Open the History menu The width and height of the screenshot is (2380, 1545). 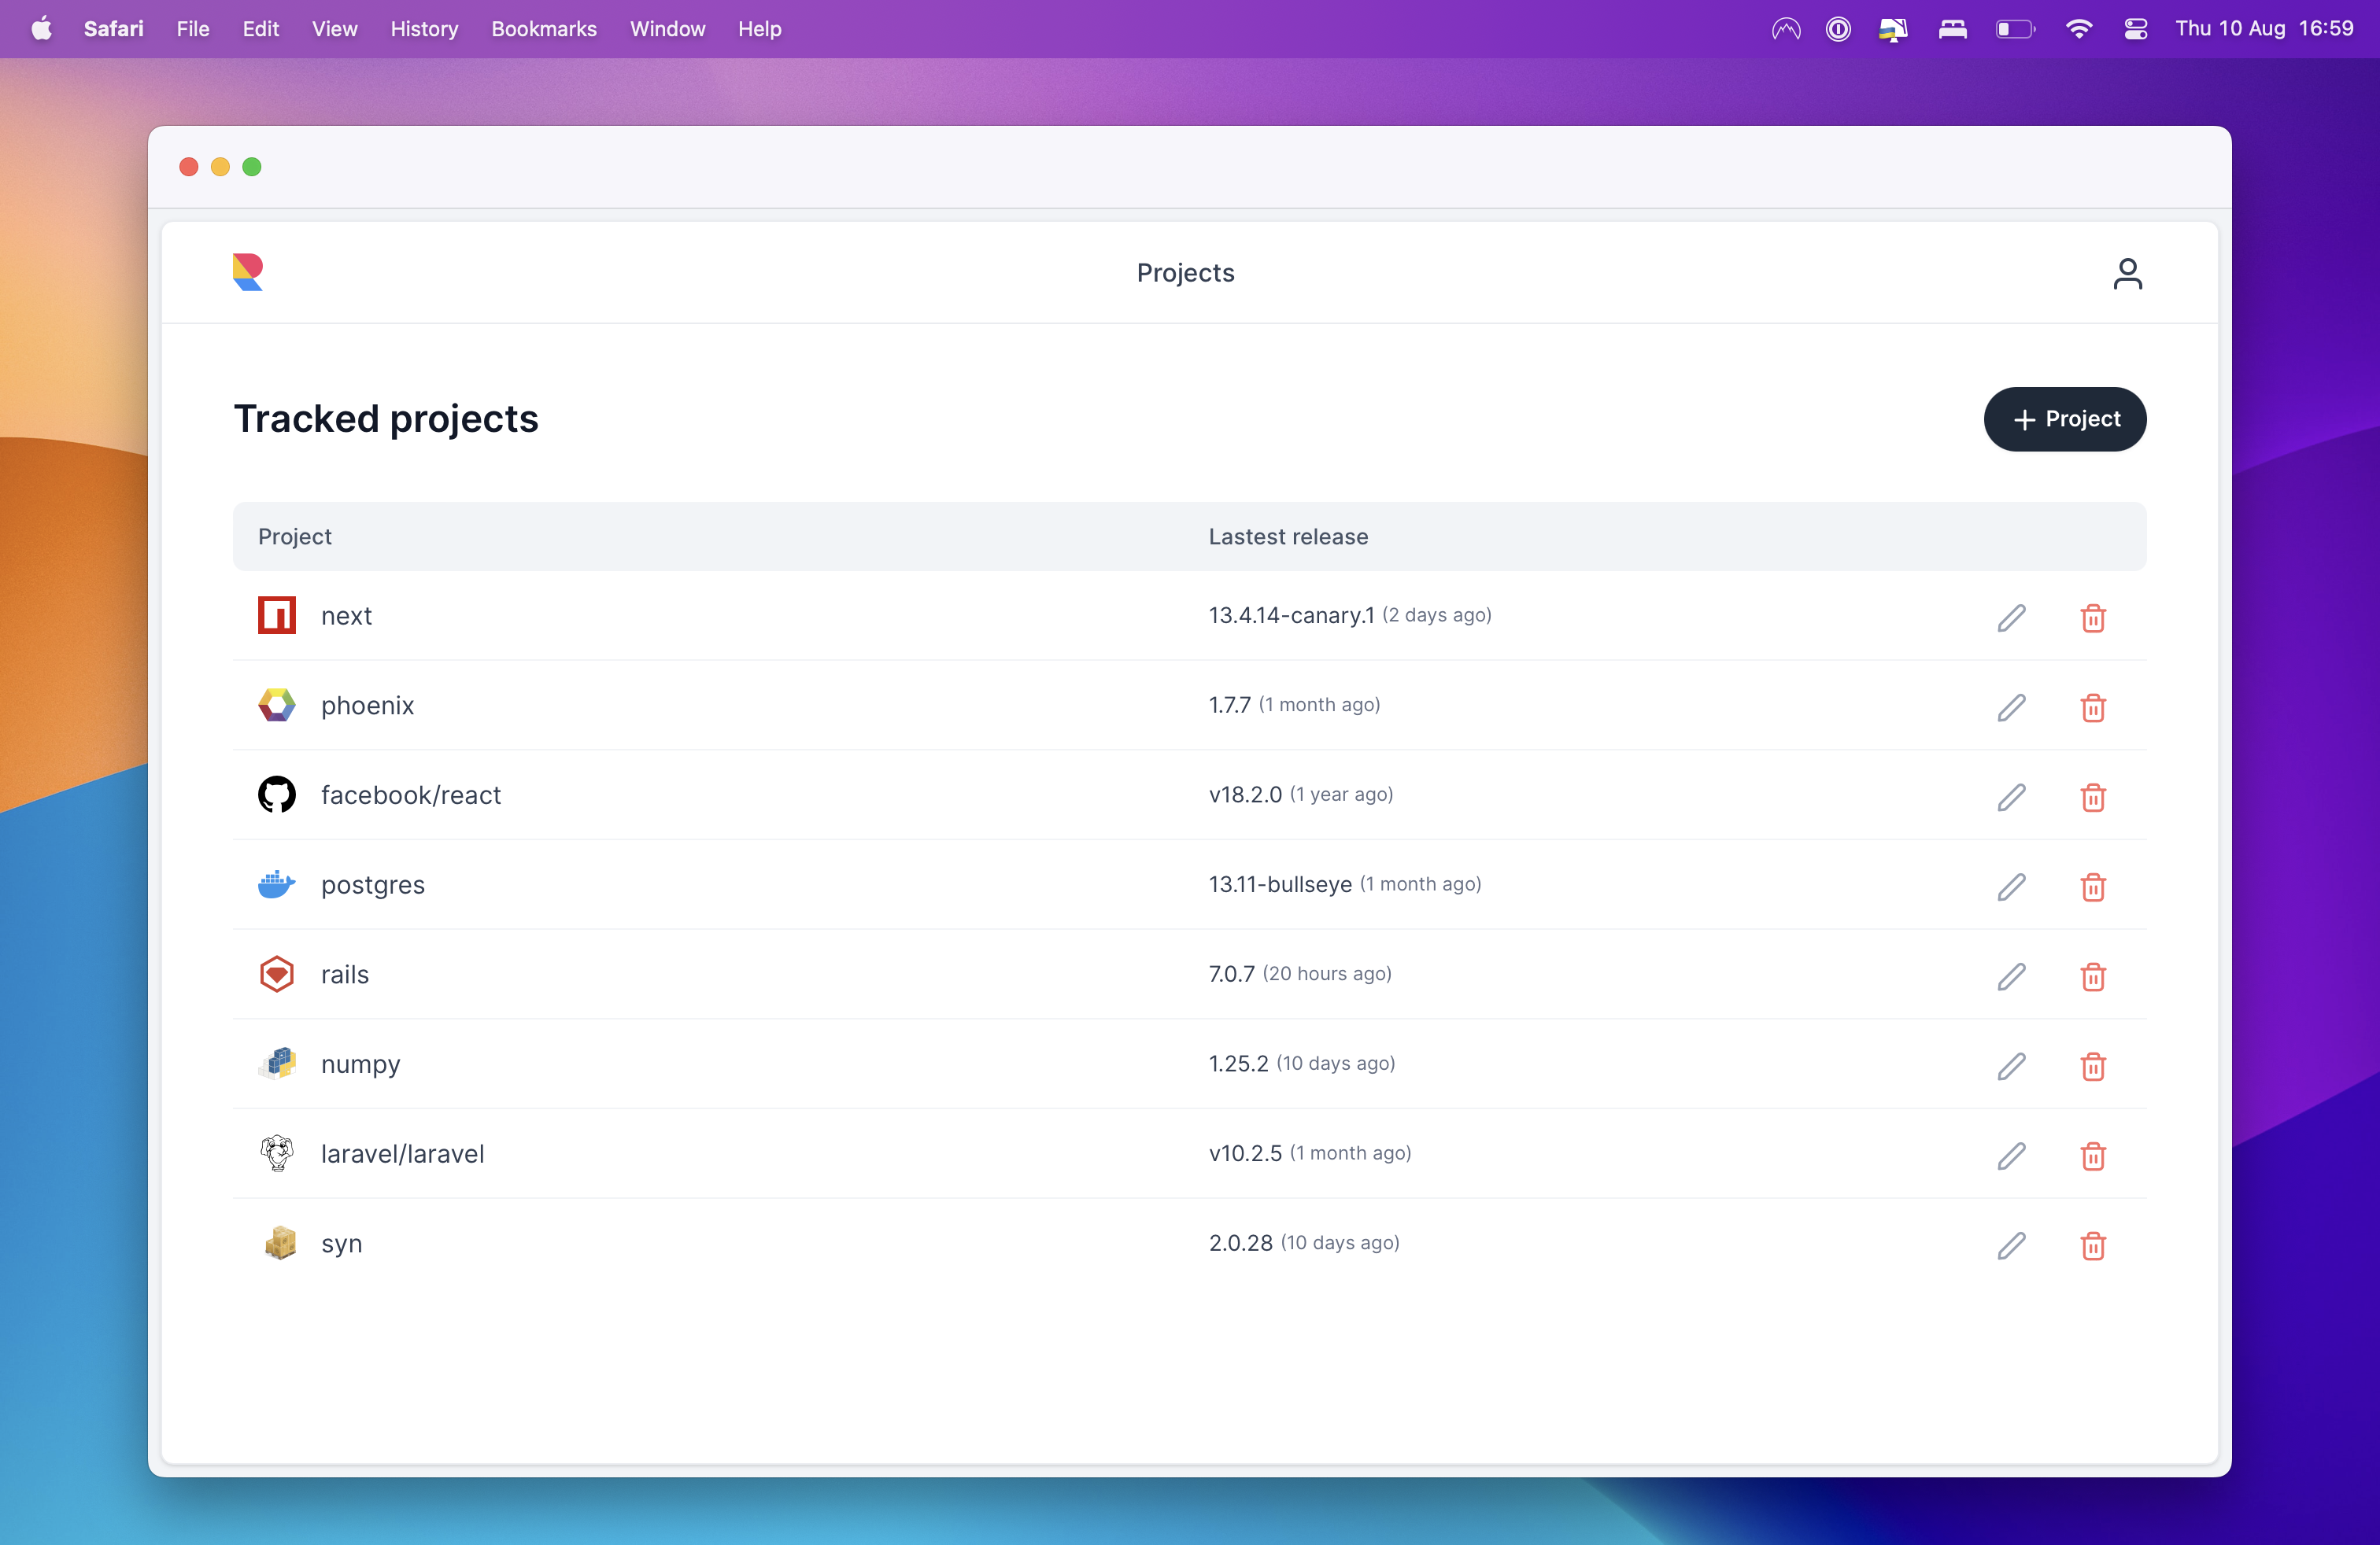point(424,29)
